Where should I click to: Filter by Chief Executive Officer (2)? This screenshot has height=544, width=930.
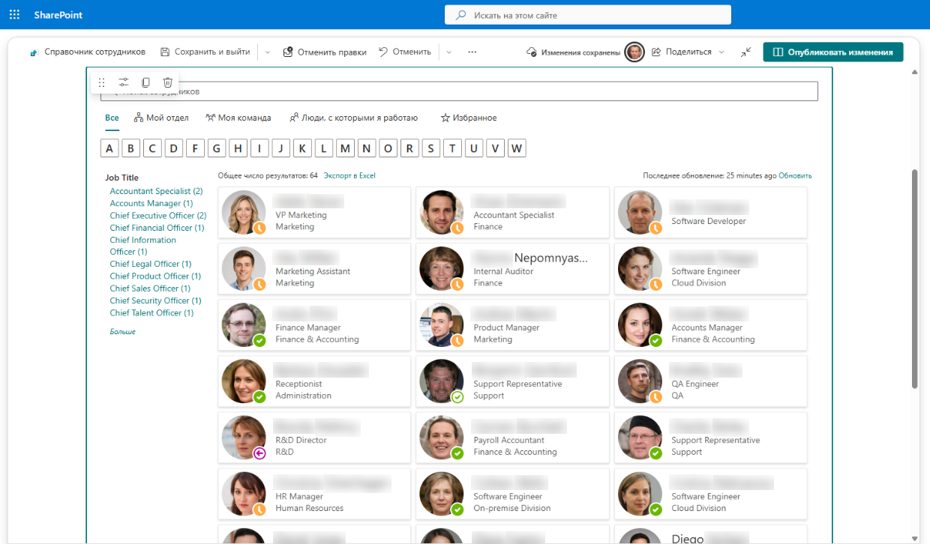158,216
